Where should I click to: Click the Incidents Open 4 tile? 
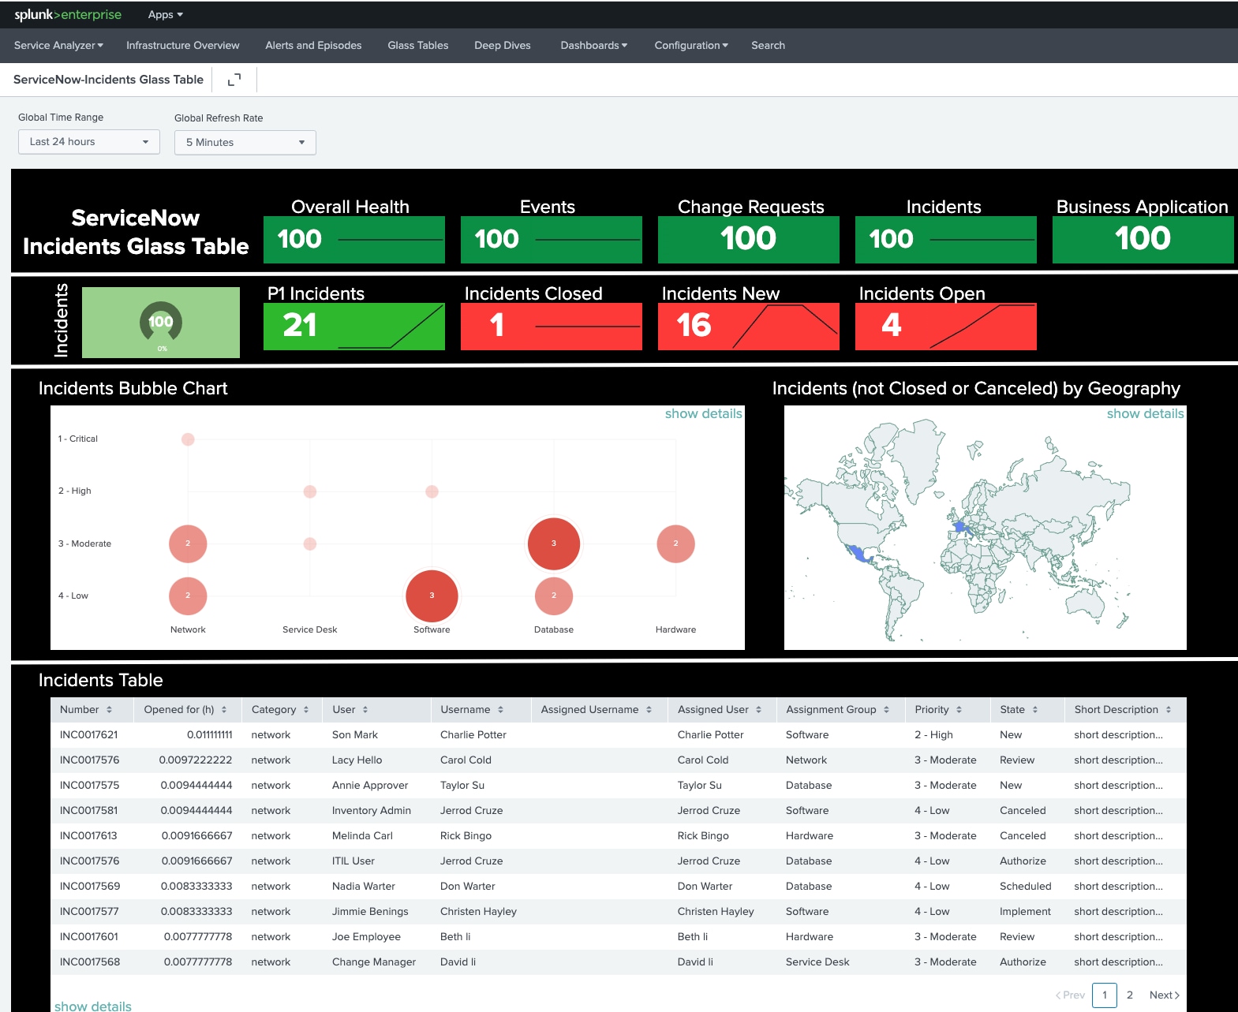946,326
